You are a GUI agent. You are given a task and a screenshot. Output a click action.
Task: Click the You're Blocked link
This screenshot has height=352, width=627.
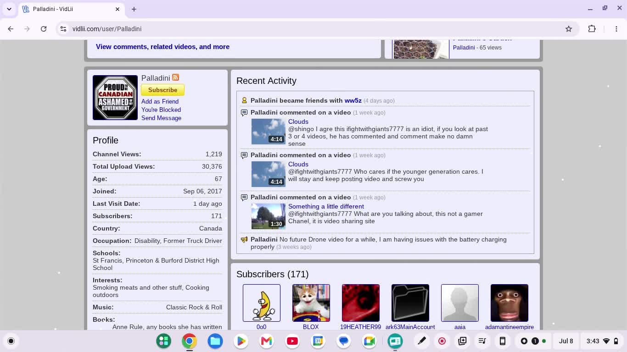pos(161,110)
